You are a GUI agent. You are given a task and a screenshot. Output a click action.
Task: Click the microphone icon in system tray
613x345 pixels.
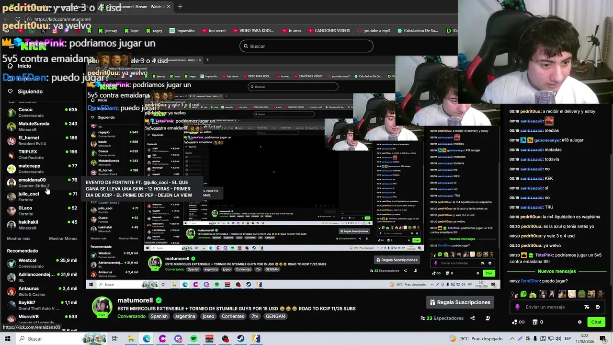coord(535,339)
